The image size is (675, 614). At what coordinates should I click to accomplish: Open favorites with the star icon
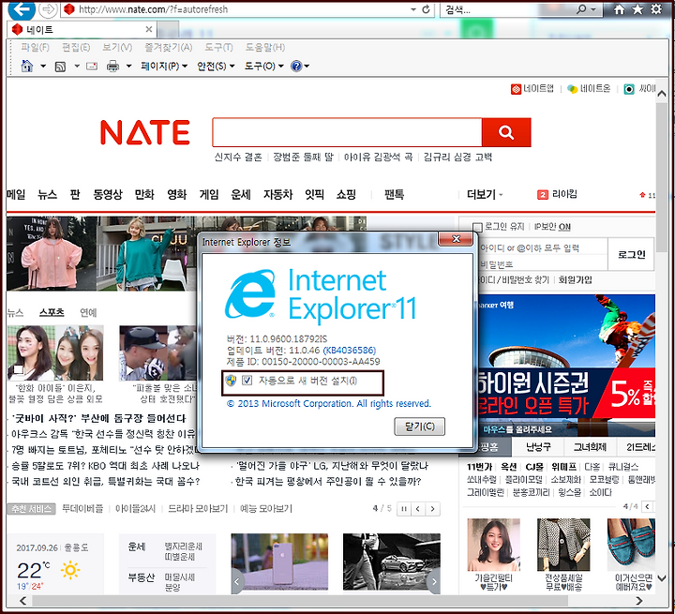[x=637, y=9]
